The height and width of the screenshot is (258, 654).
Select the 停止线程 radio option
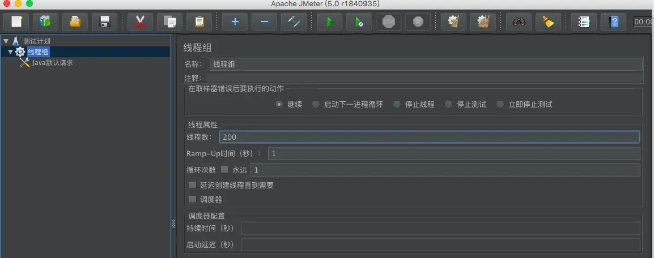pyautogui.click(x=397, y=105)
